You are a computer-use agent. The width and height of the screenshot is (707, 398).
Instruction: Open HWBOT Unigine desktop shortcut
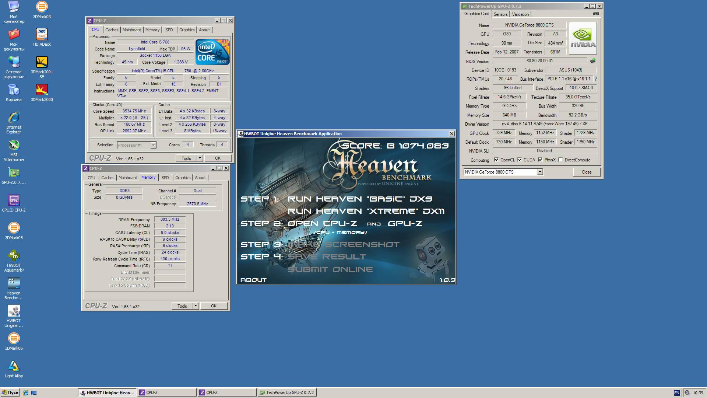click(x=14, y=316)
